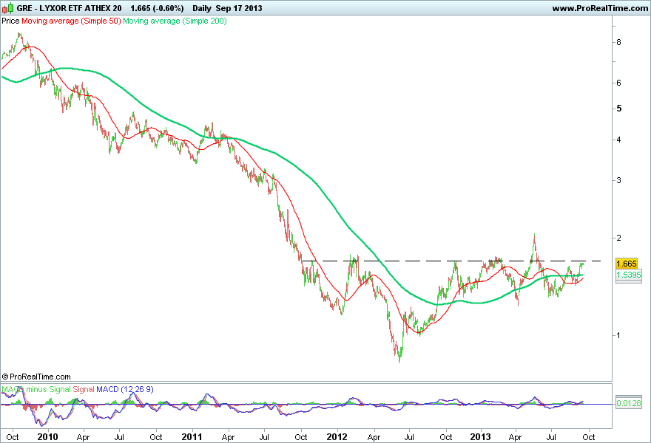Viewport: 651px width, 443px height.
Task: Open the www.ProRealTime.com link in header
Action: coord(600,8)
